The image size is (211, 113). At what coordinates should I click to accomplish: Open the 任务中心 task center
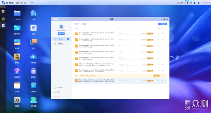point(181,3)
